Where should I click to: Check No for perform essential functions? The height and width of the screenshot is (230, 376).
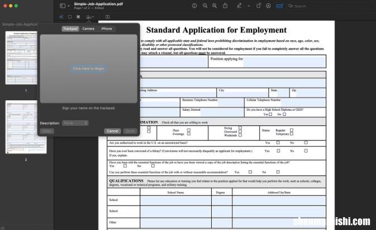[x=278, y=172]
